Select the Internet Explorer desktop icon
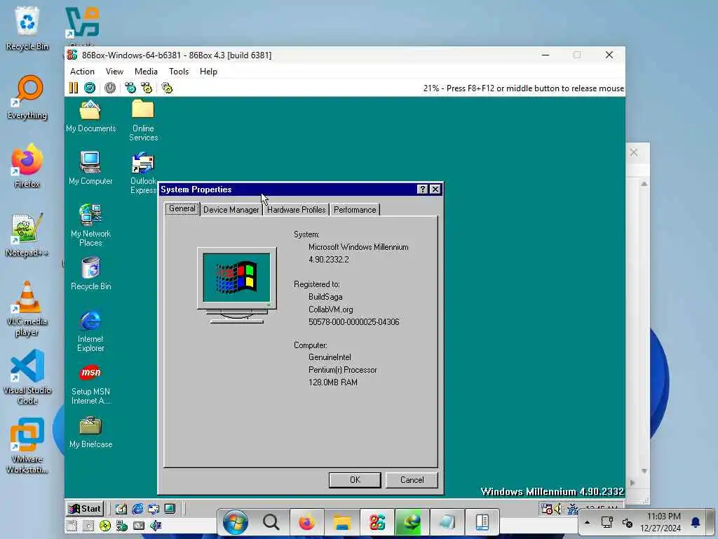This screenshot has height=539, width=718. tap(90, 331)
